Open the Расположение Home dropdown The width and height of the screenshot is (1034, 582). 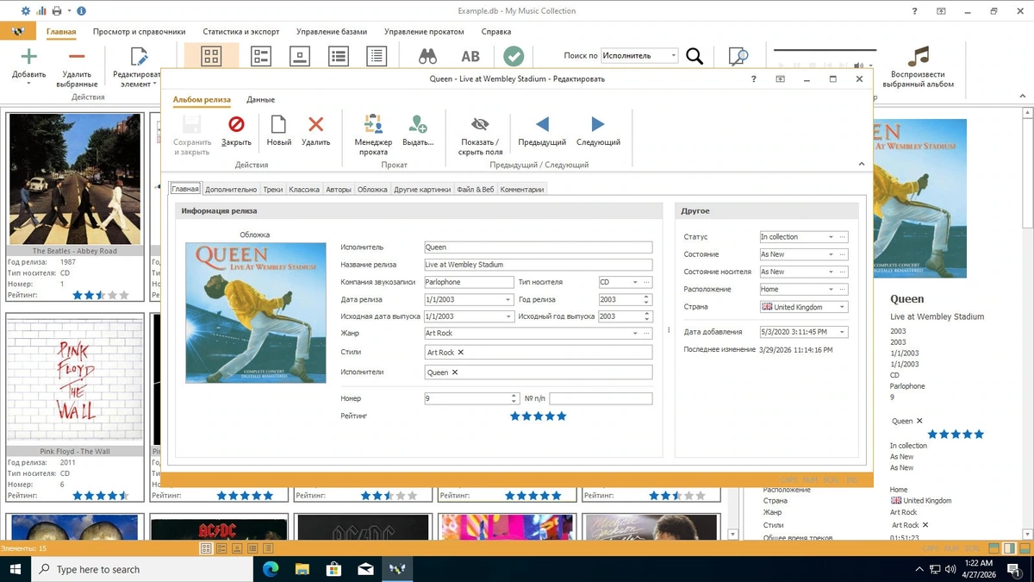coord(831,290)
